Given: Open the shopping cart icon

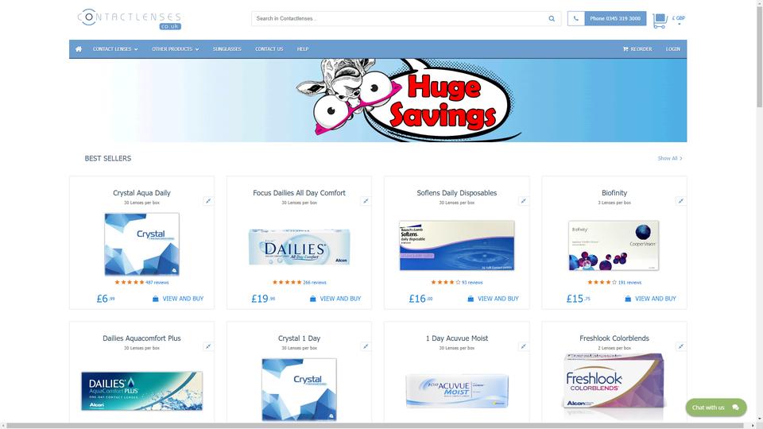Looking at the screenshot, I should click(x=660, y=20).
